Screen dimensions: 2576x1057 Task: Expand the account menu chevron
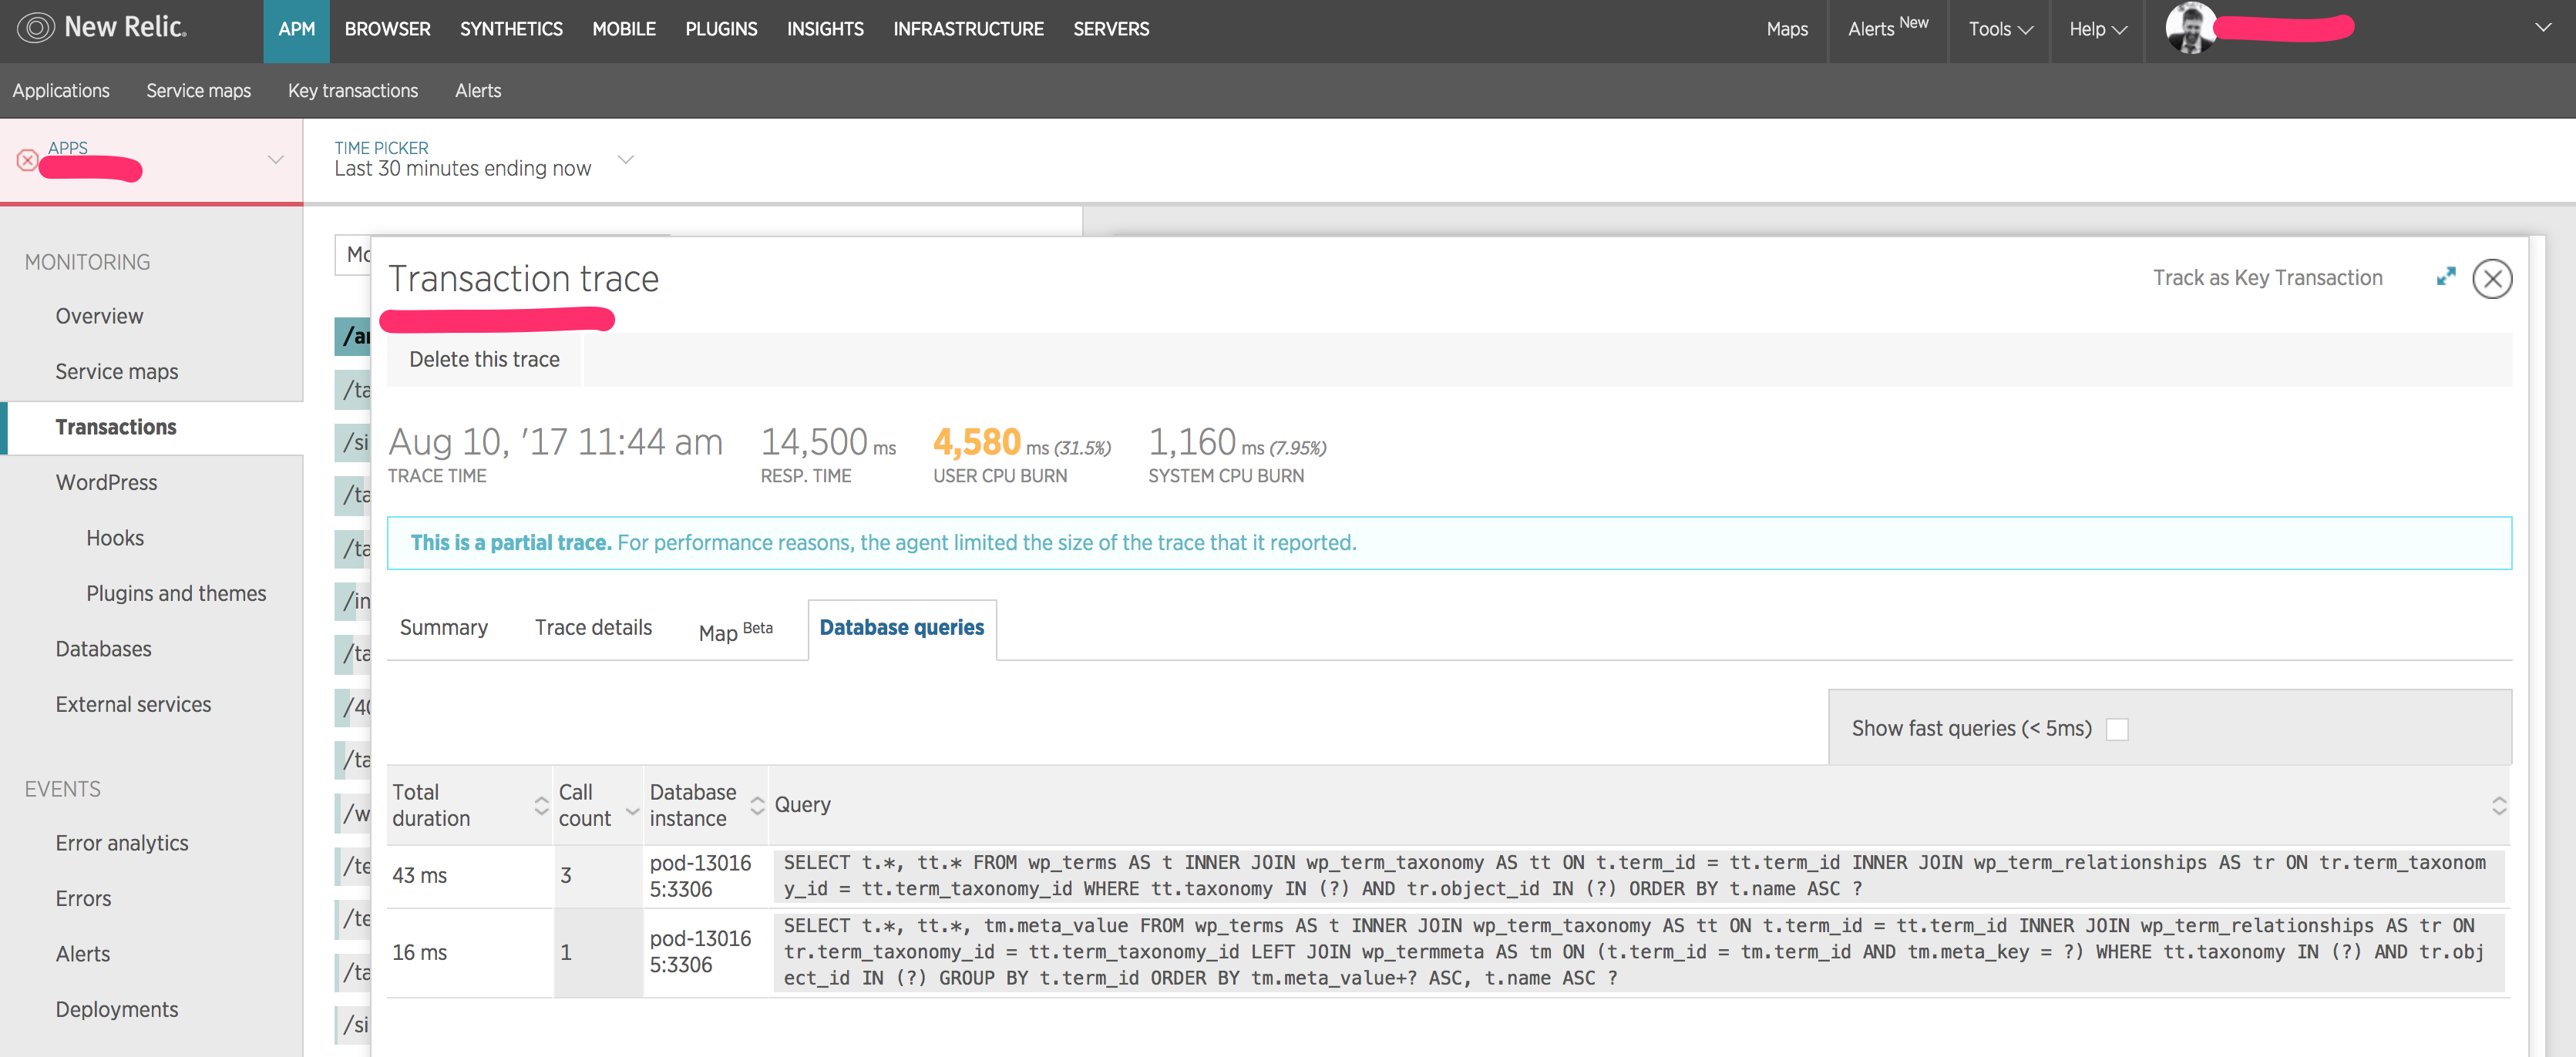pyautogui.click(x=2543, y=27)
